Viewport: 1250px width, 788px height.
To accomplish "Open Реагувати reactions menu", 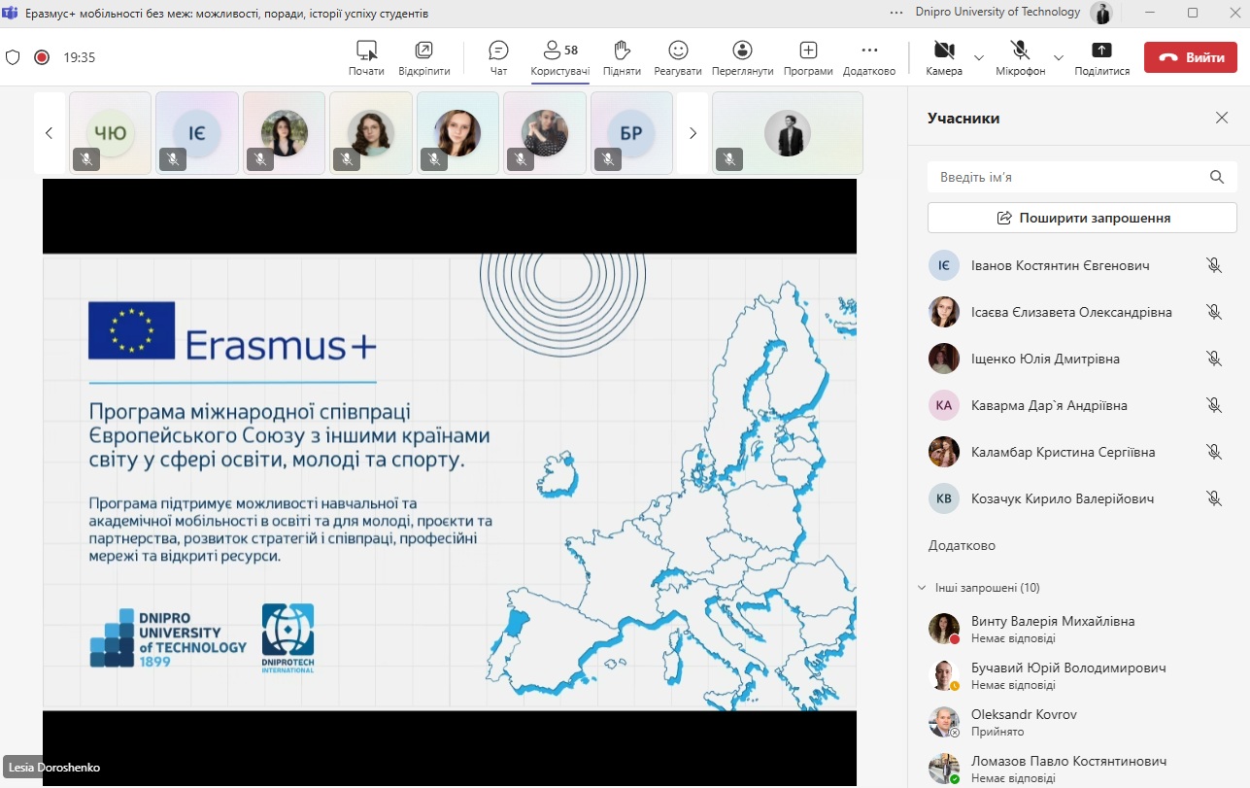I will pos(678,57).
